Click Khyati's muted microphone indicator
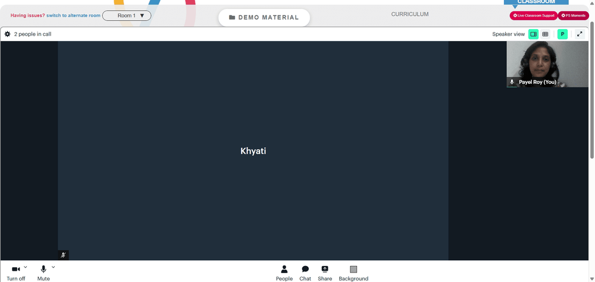The image size is (595, 282). [64, 255]
